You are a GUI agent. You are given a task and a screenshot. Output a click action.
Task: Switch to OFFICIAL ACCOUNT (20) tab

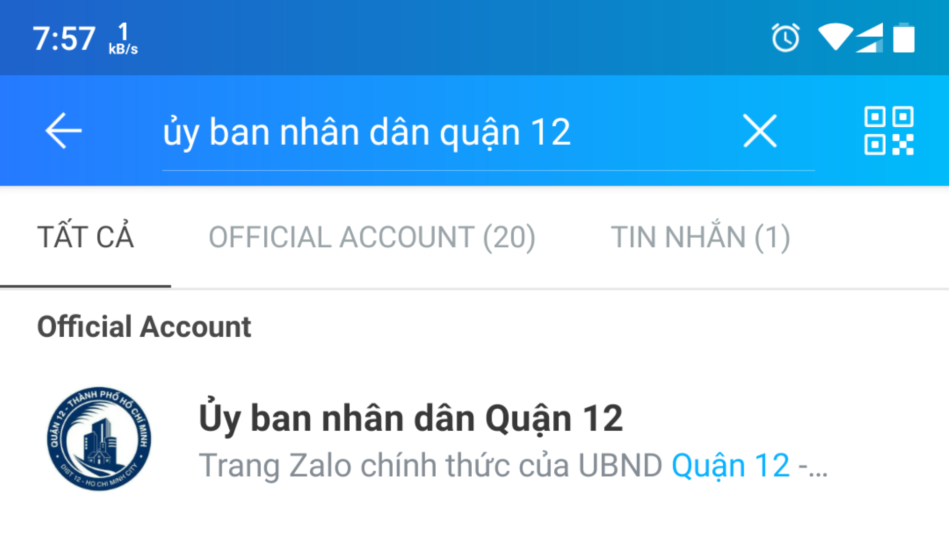(x=372, y=237)
